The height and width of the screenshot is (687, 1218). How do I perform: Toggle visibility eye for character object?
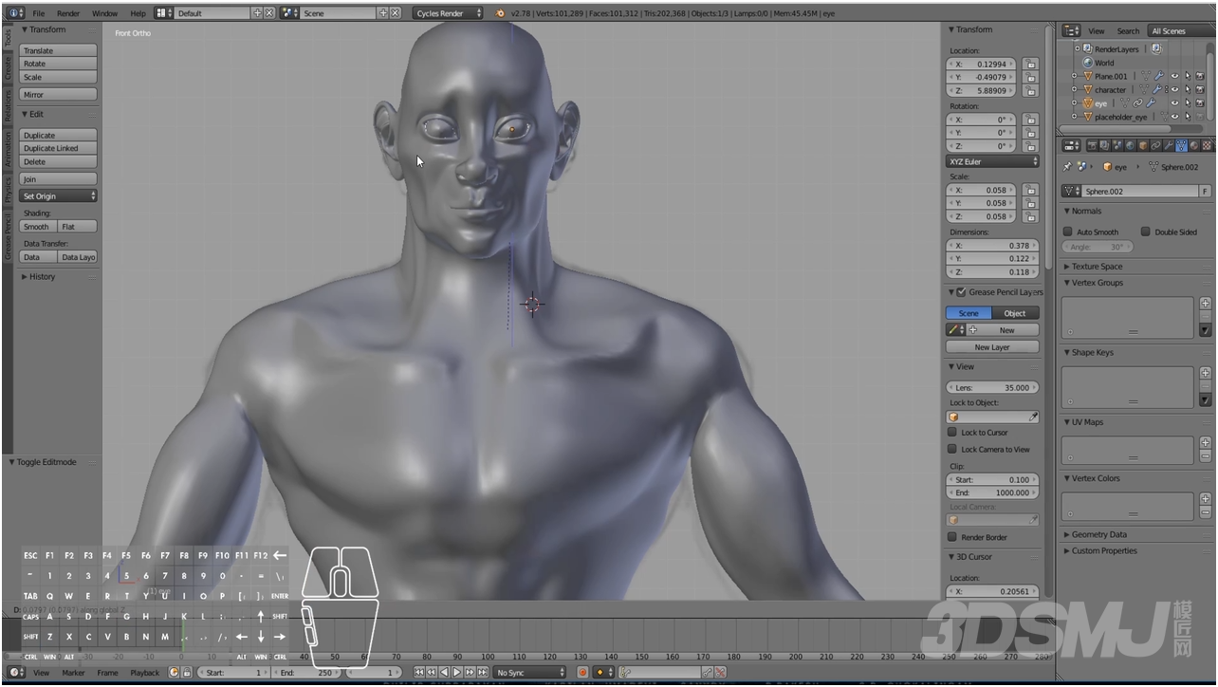1174,89
